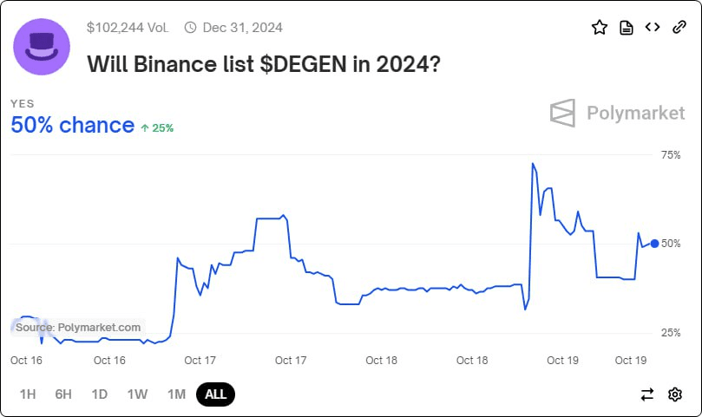
Task: Click the Dec 31, 2024 end date
Action: point(242,28)
